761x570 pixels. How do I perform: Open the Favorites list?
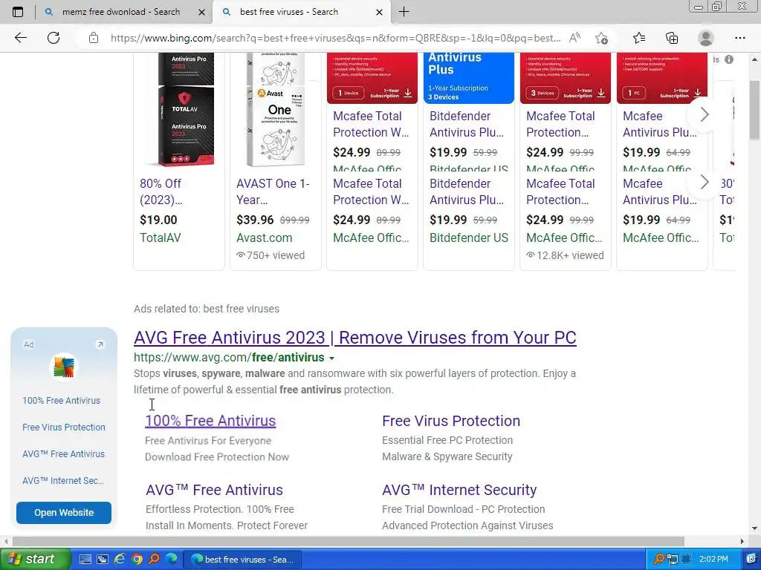(x=639, y=38)
